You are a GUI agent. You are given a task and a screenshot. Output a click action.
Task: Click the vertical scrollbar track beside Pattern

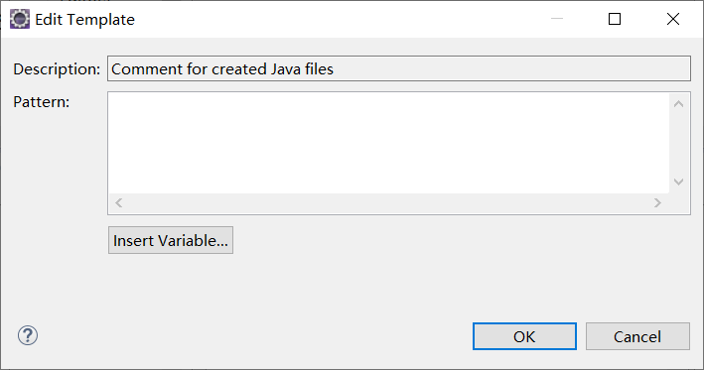(679, 143)
